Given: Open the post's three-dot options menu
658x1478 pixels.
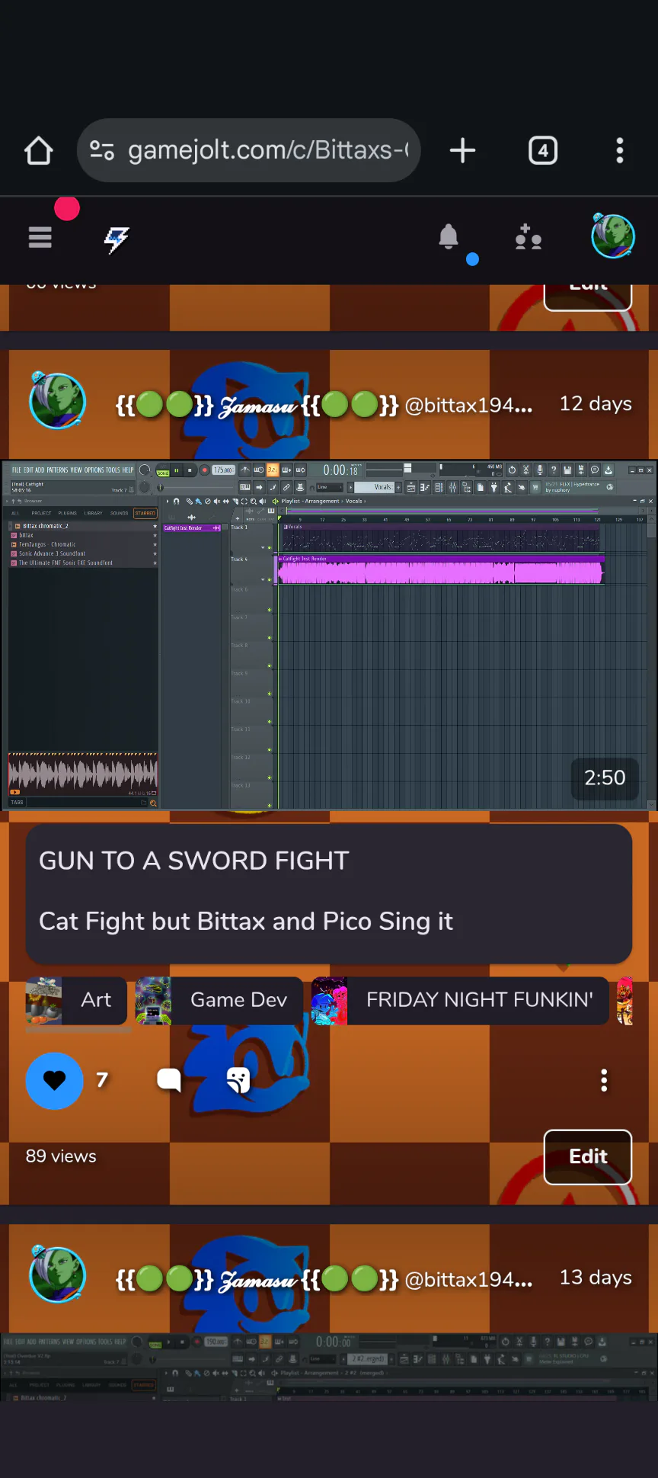Looking at the screenshot, I should (x=604, y=1080).
